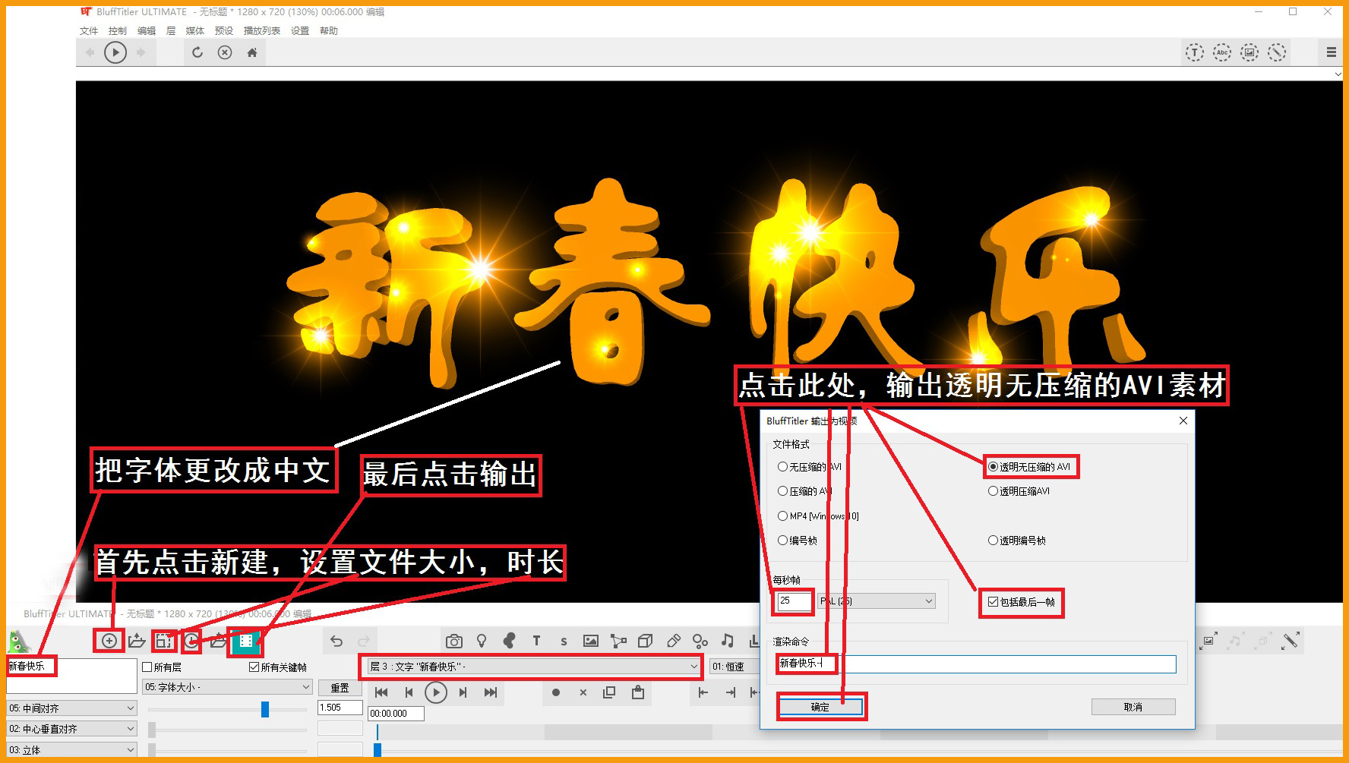This screenshot has height=763, width=1349.
Task: Open the PAL (25) frame rate dropdown
Action: tap(877, 601)
